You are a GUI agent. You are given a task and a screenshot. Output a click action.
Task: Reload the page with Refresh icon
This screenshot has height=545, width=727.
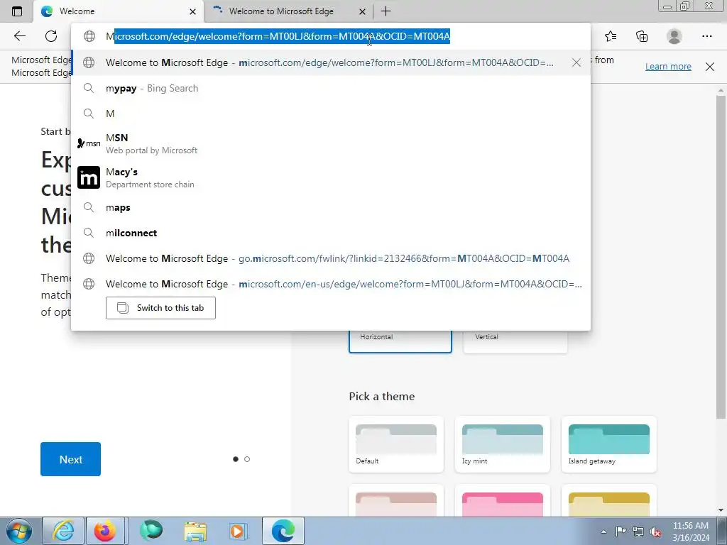coord(51,36)
